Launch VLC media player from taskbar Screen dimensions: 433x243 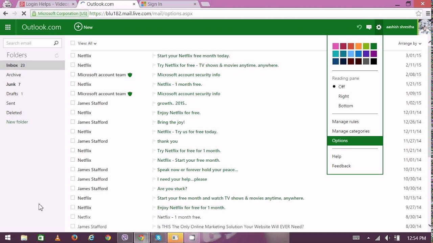point(58,238)
